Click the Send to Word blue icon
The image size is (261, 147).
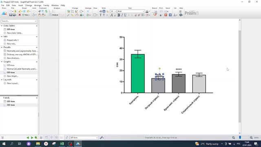(170, 15)
